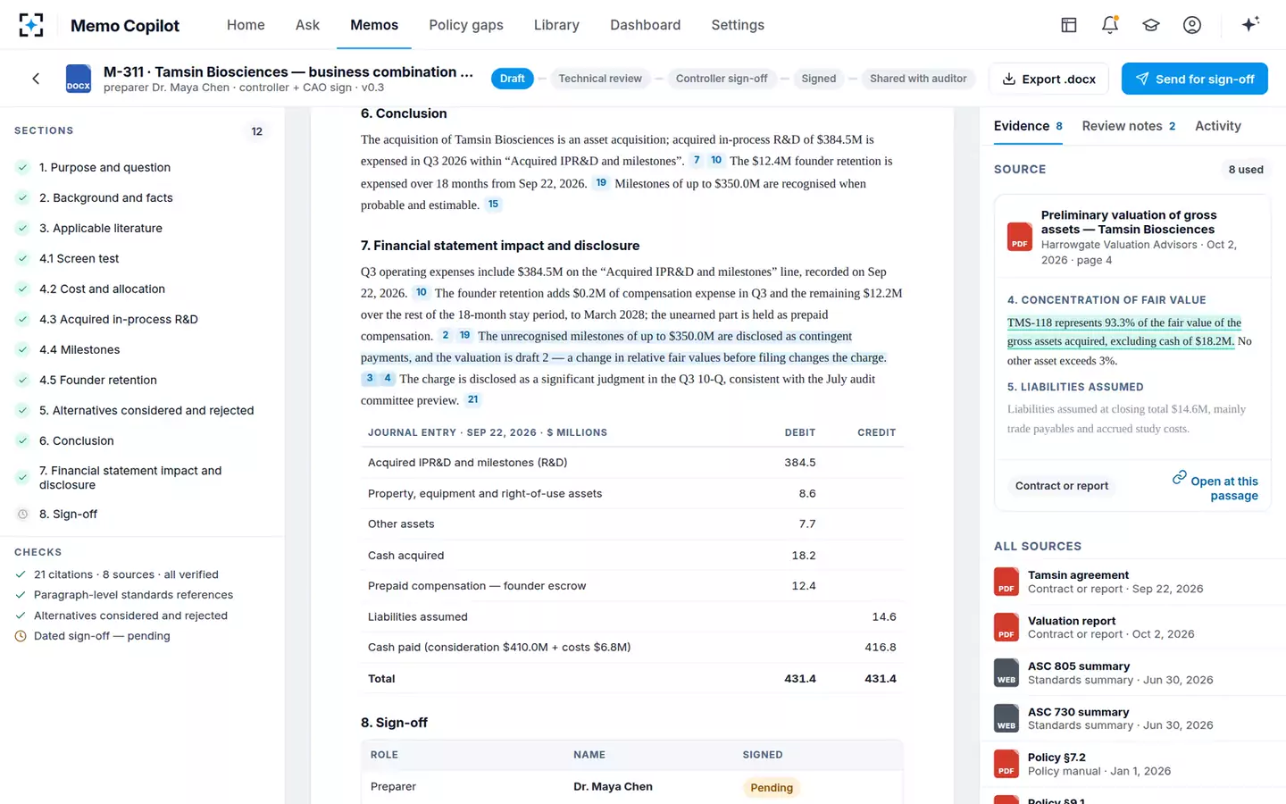The image size is (1286, 804).
Task: Switch to the Review notes tab
Action: [1129, 126]
